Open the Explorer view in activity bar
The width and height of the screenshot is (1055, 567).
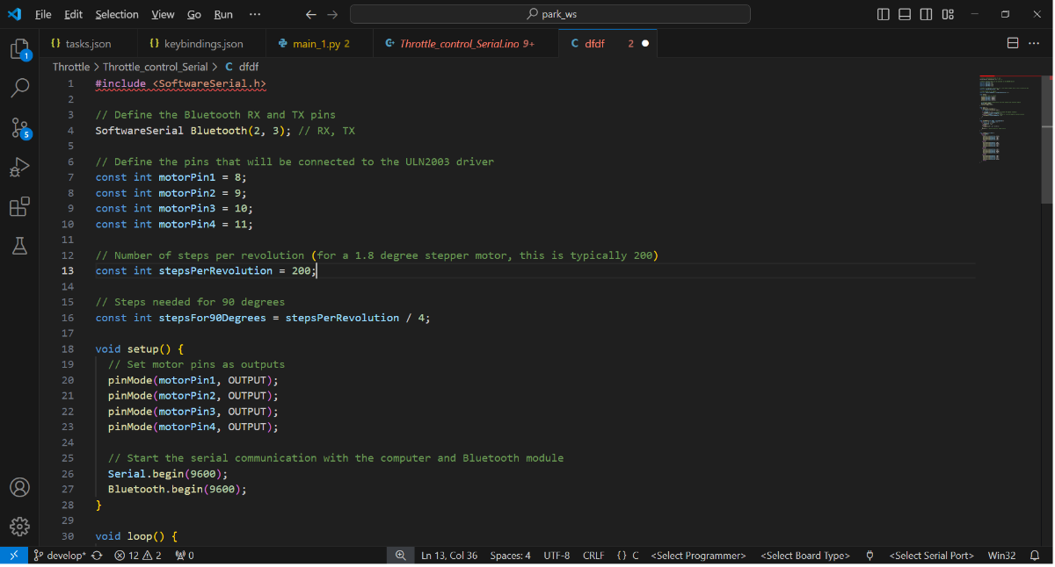(x=19, y=49)
